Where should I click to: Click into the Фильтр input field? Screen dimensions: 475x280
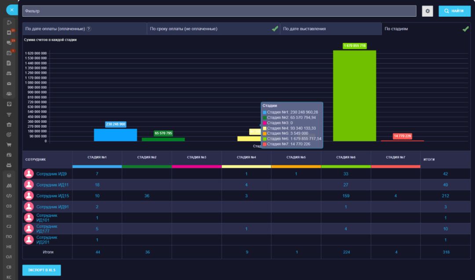click(x=219, y=11)
